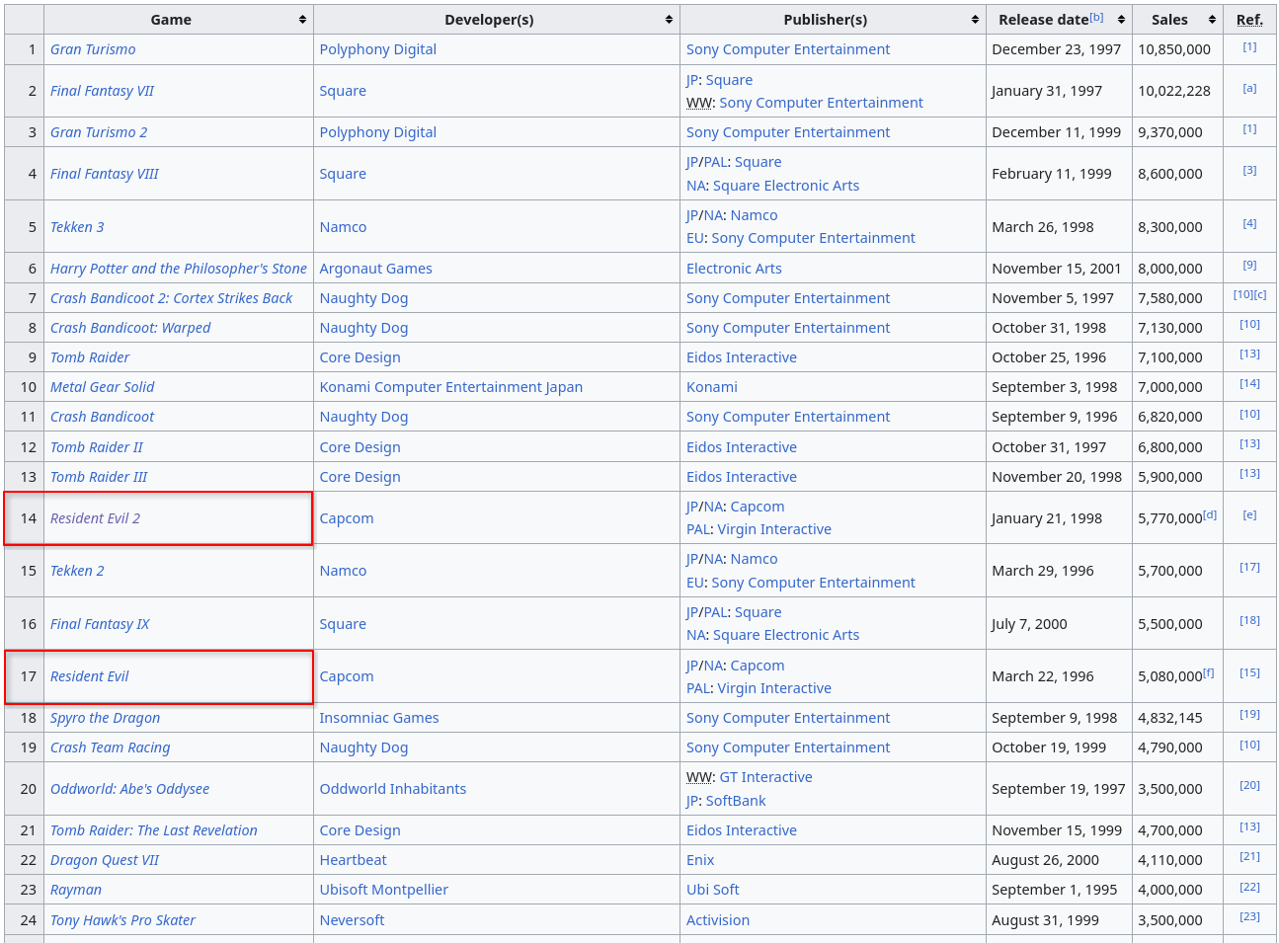Open reference [14] for Metal Gear Solid

pyautogui.click(x=1249, y=383)
